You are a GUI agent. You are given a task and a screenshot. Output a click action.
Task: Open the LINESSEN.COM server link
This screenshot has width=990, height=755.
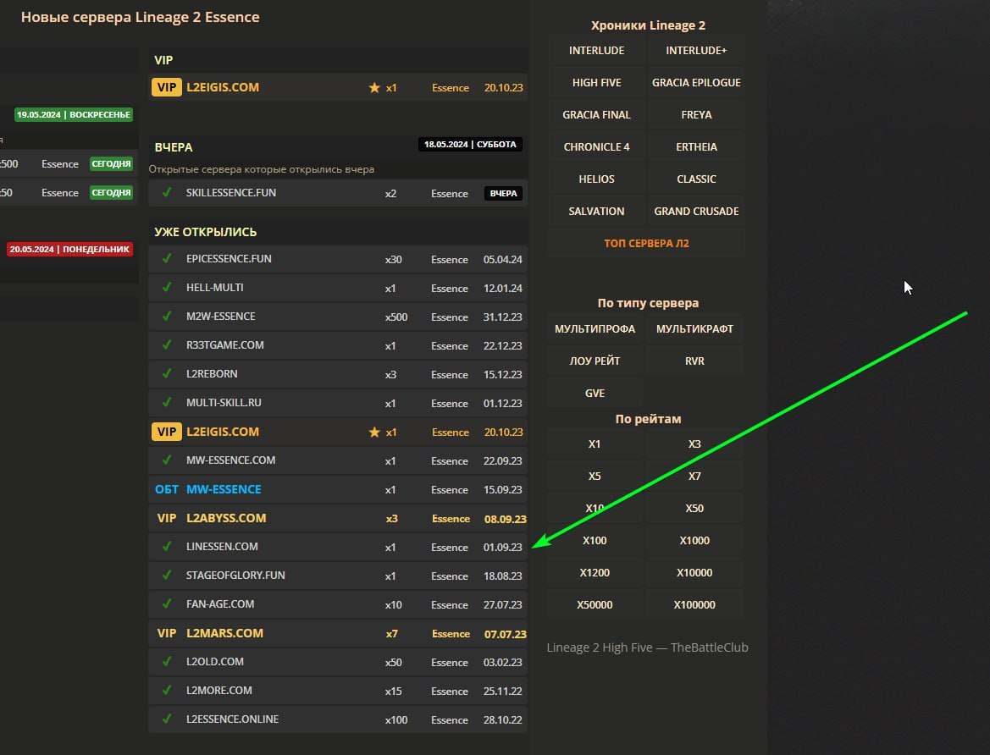click(x=222, y=547)
